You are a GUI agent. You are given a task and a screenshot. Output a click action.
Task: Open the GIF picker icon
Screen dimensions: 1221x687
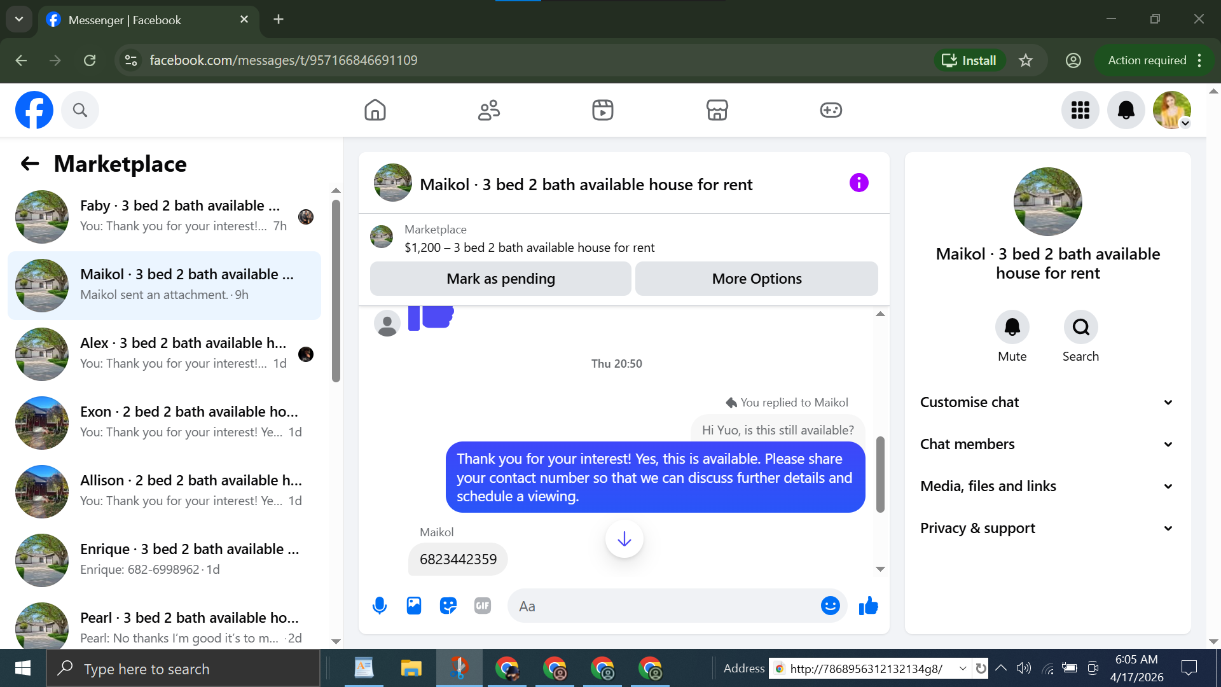click(483, 606)
